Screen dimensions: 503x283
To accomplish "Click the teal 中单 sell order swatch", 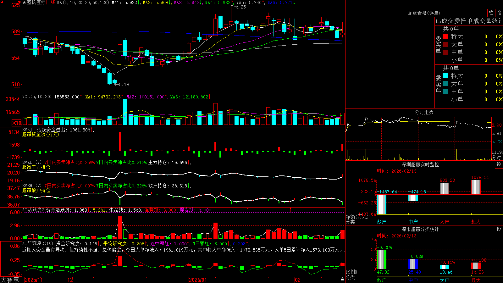I will 445,92.
